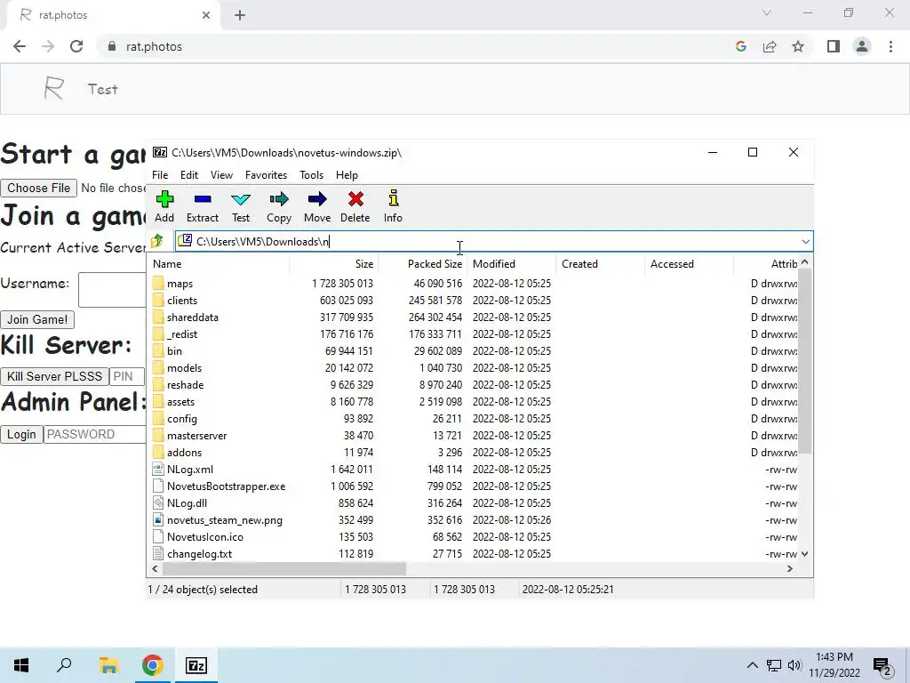Viewport: 910px width, 683px height.
Task: Select the changelog.txt file icon
Action: 158,553
